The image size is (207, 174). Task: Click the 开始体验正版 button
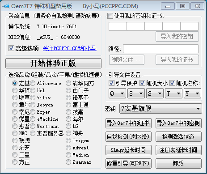pos(53,63)
